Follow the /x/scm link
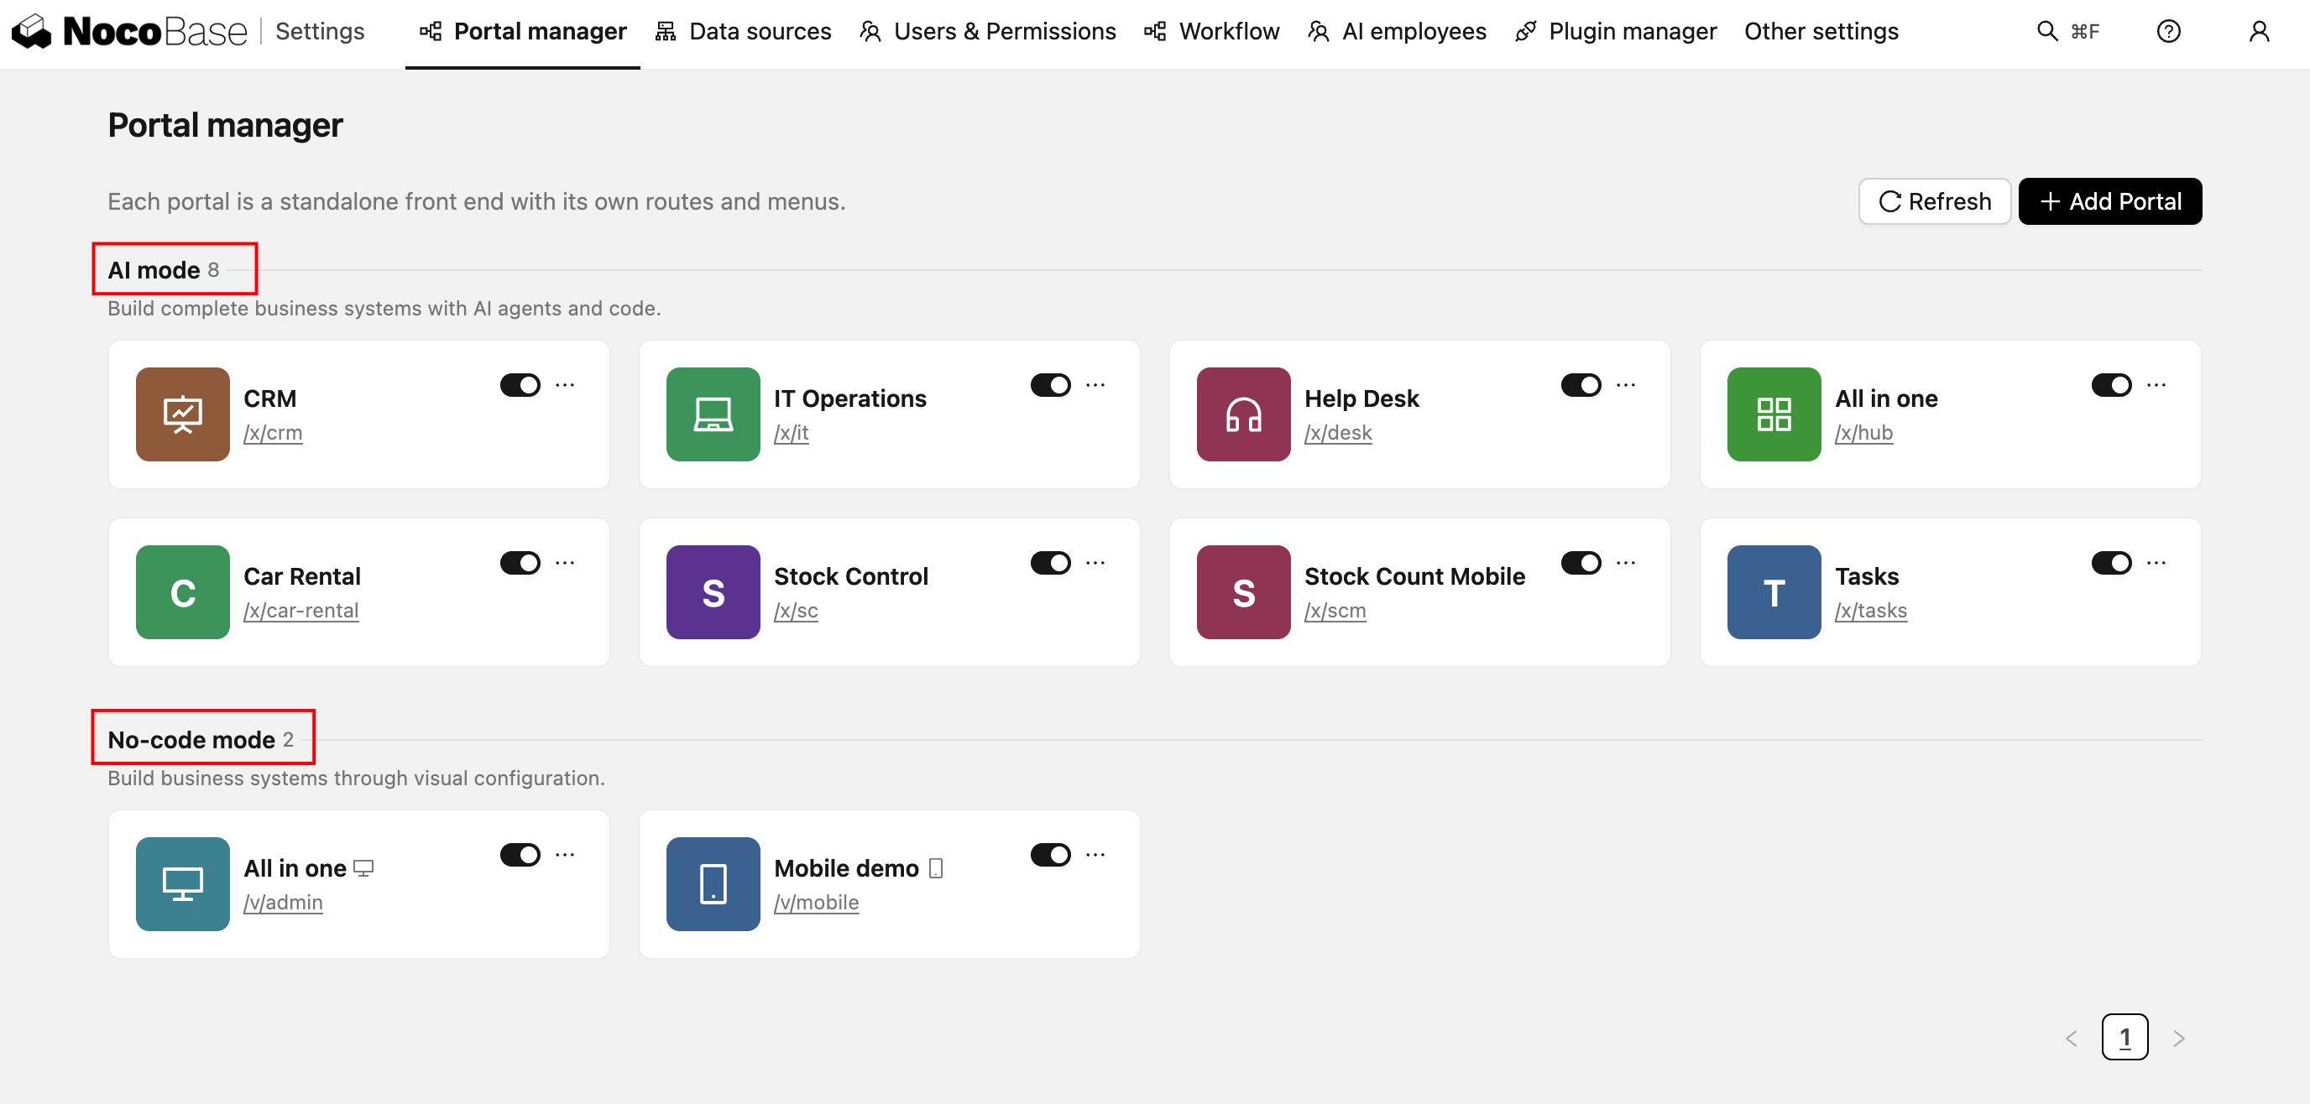The width and height of the screenshot is (2310, 1104). pos(1335,611)
